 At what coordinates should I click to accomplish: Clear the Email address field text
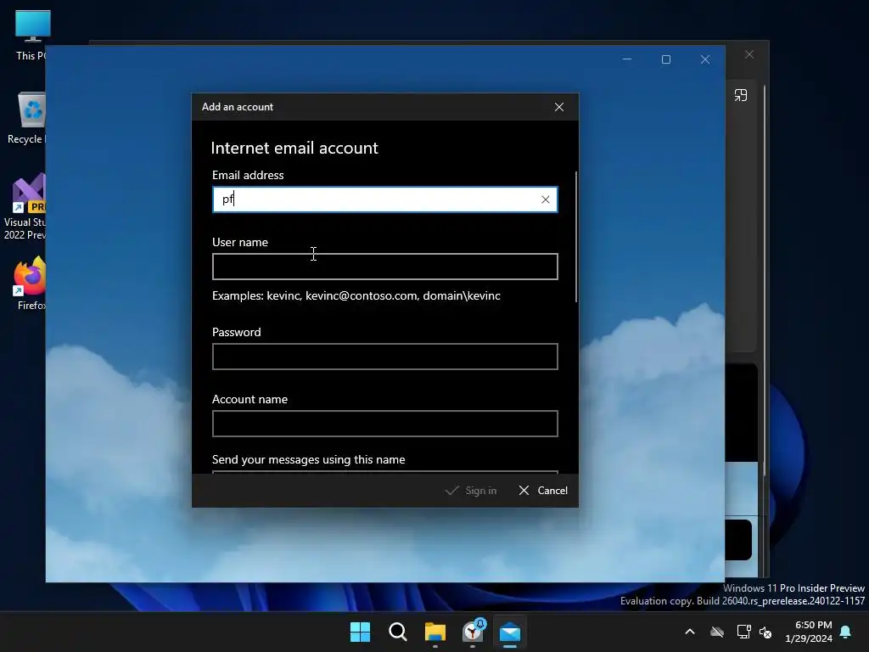coord(546,200)
